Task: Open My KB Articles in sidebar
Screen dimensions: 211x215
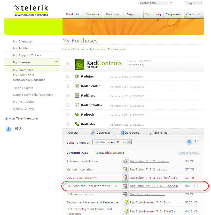Action: 24,102
